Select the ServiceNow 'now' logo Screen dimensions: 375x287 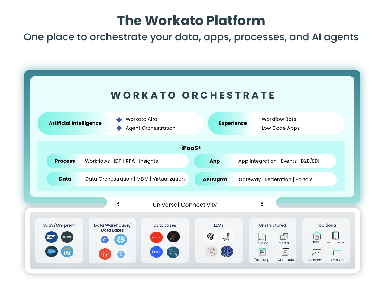click(x=67, y=237)
